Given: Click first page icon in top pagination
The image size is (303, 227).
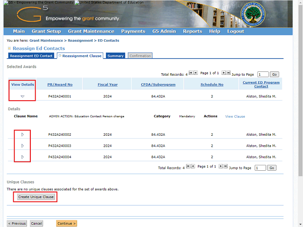Looking at the screenshot, I should pyautogui.click(x=190, y=73).
